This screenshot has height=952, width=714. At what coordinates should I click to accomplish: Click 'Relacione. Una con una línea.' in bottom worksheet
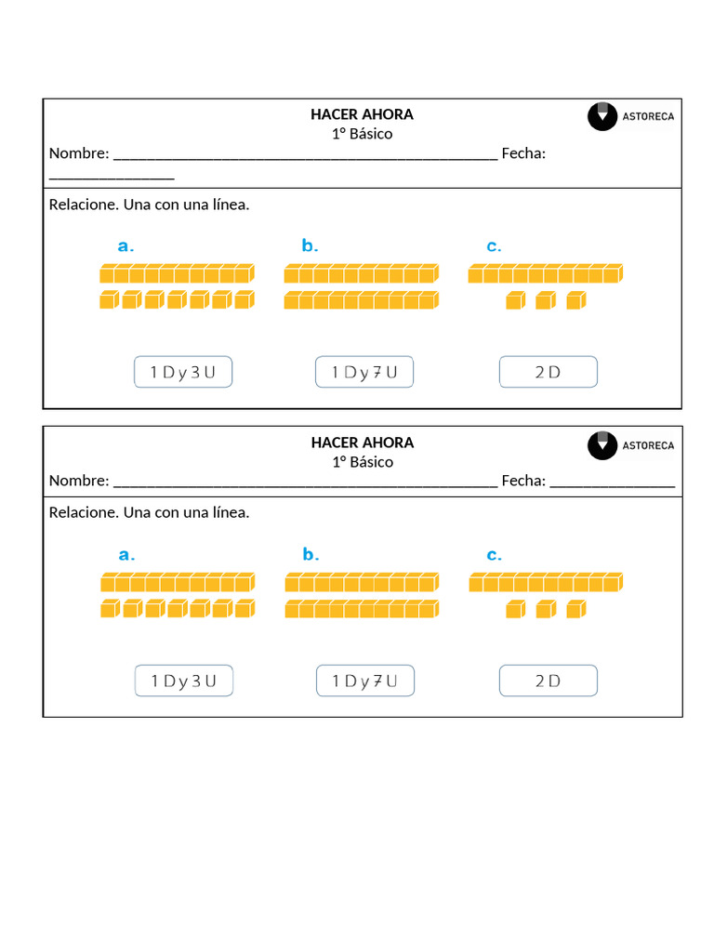(x=150, y=512)
